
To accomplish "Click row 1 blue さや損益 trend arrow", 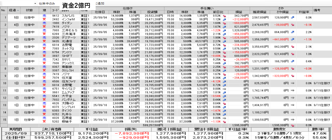I will (x=293, y=17).
